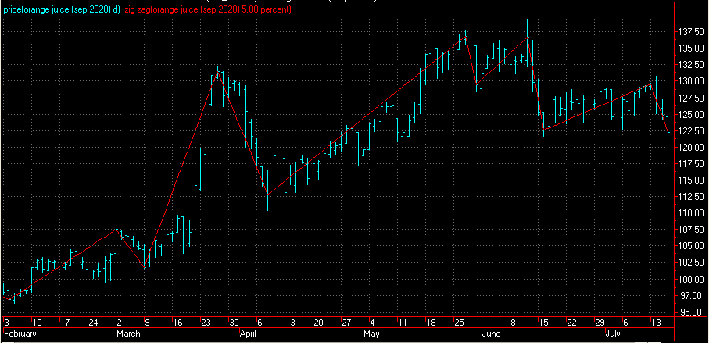
Task: Click the 115.00 price axis label
Action: pyautogui.click(x=691, y=180)
